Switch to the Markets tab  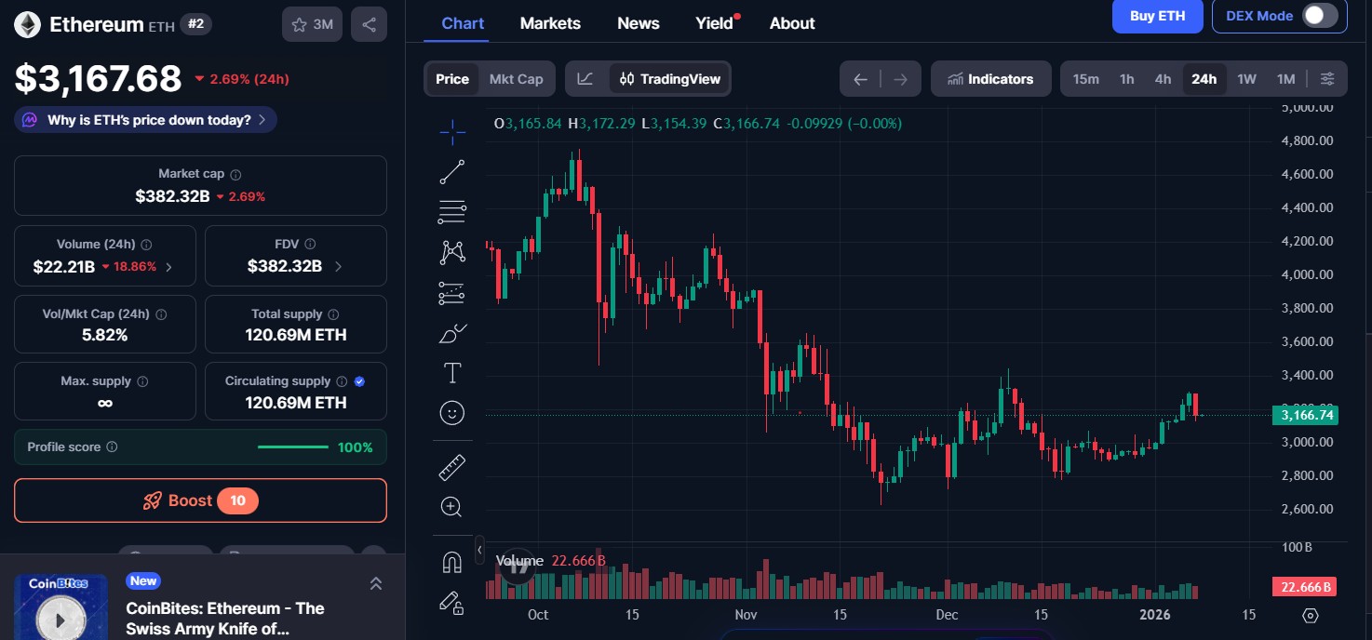pyautogui.click(x=550, y=22)
